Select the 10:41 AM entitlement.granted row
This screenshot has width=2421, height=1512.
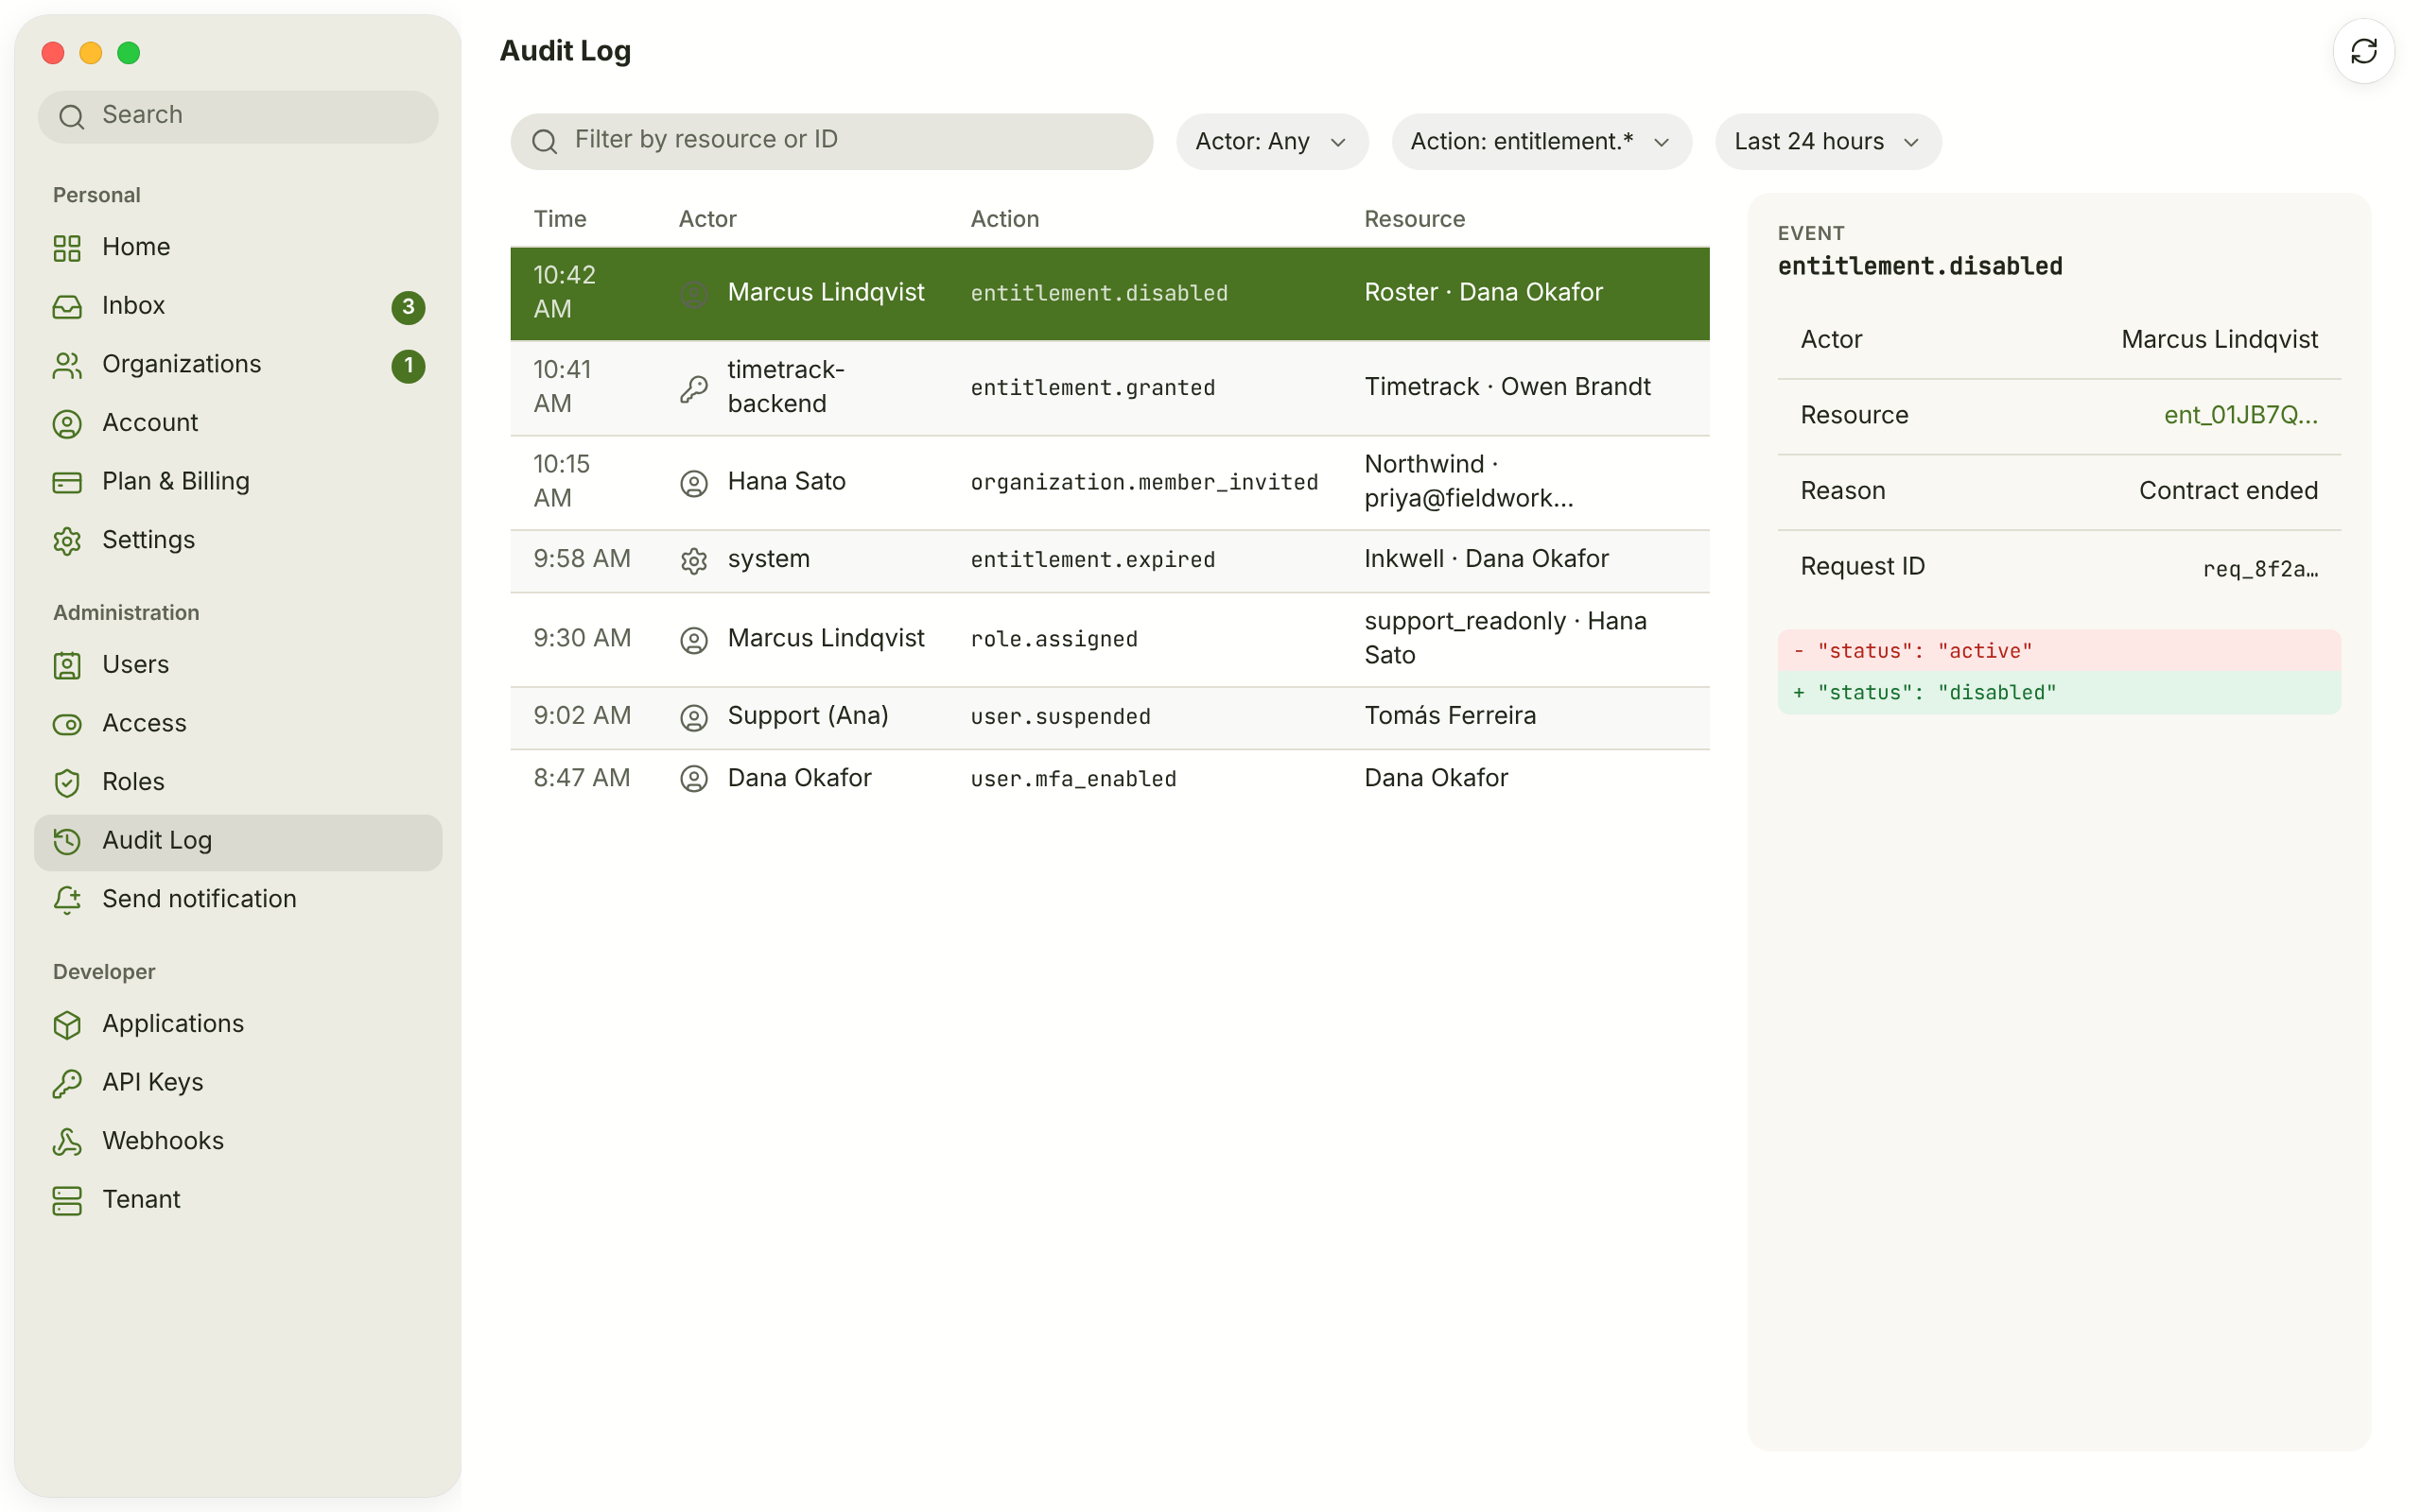[1108, 388]
